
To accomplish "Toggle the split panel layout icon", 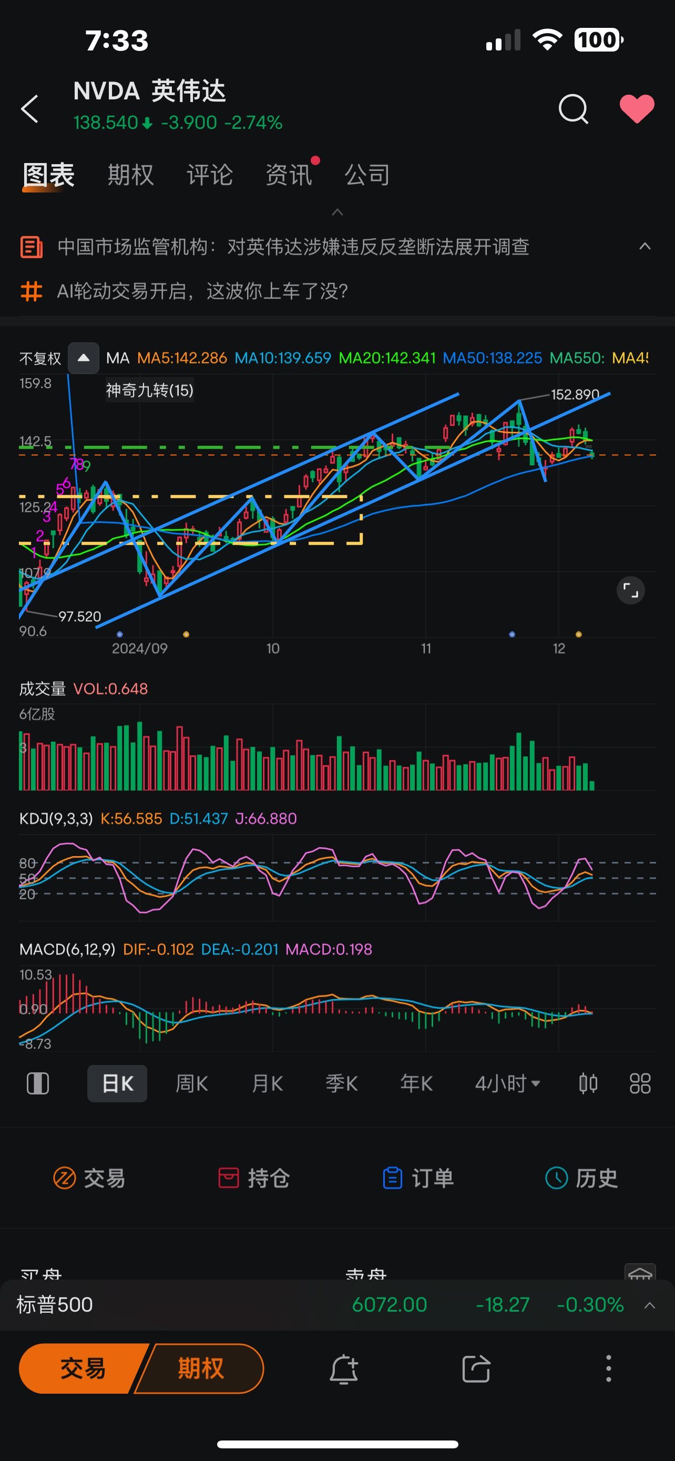I will 38,1084.
